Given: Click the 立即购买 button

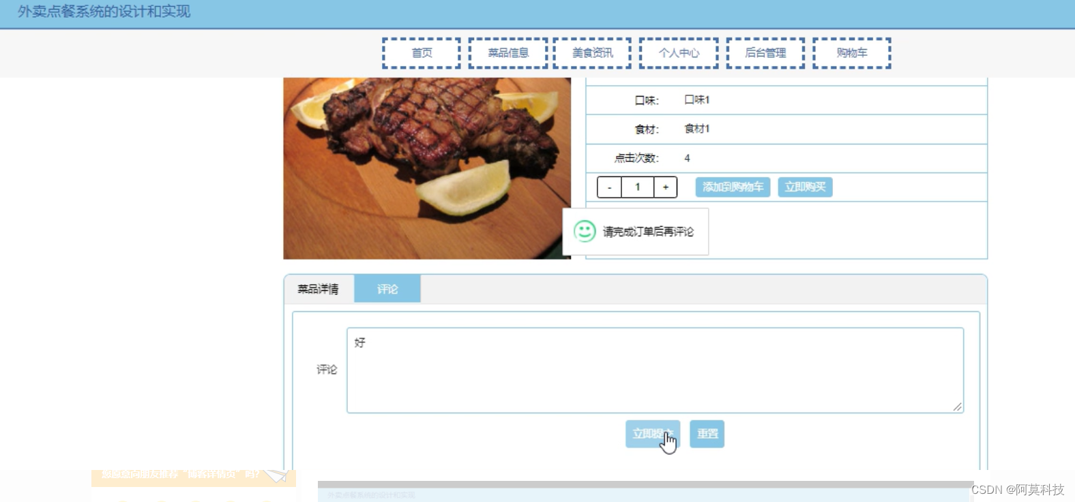Looking at the screenshot, I should (805, 187).
